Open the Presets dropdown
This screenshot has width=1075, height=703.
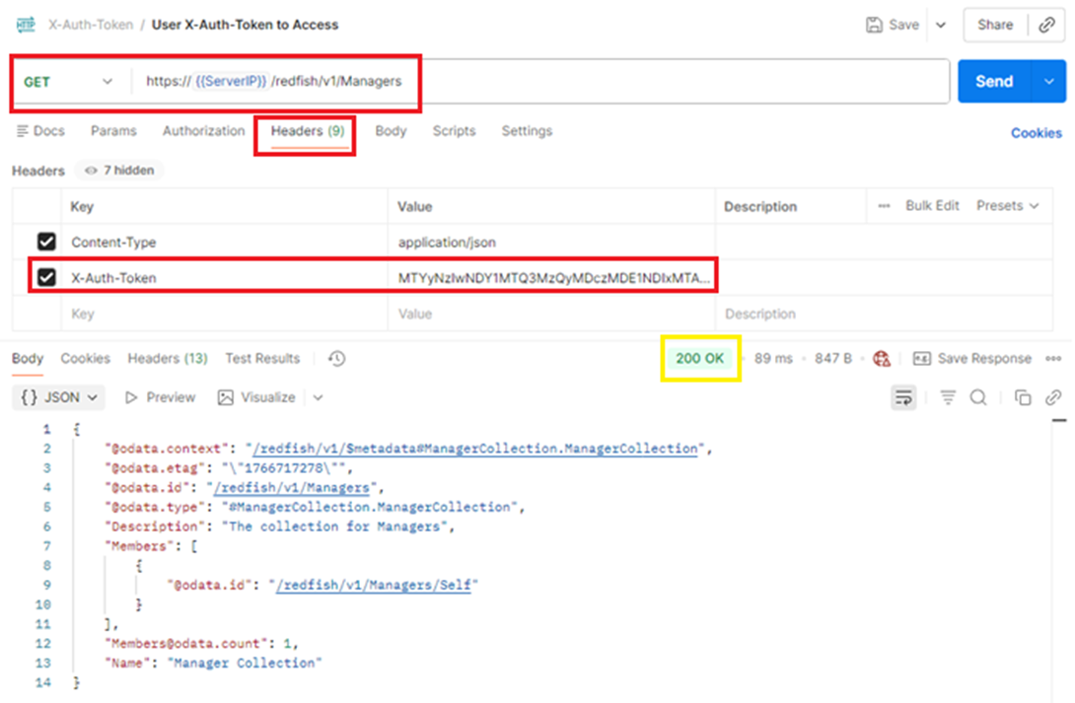[x=1007, y=206]
